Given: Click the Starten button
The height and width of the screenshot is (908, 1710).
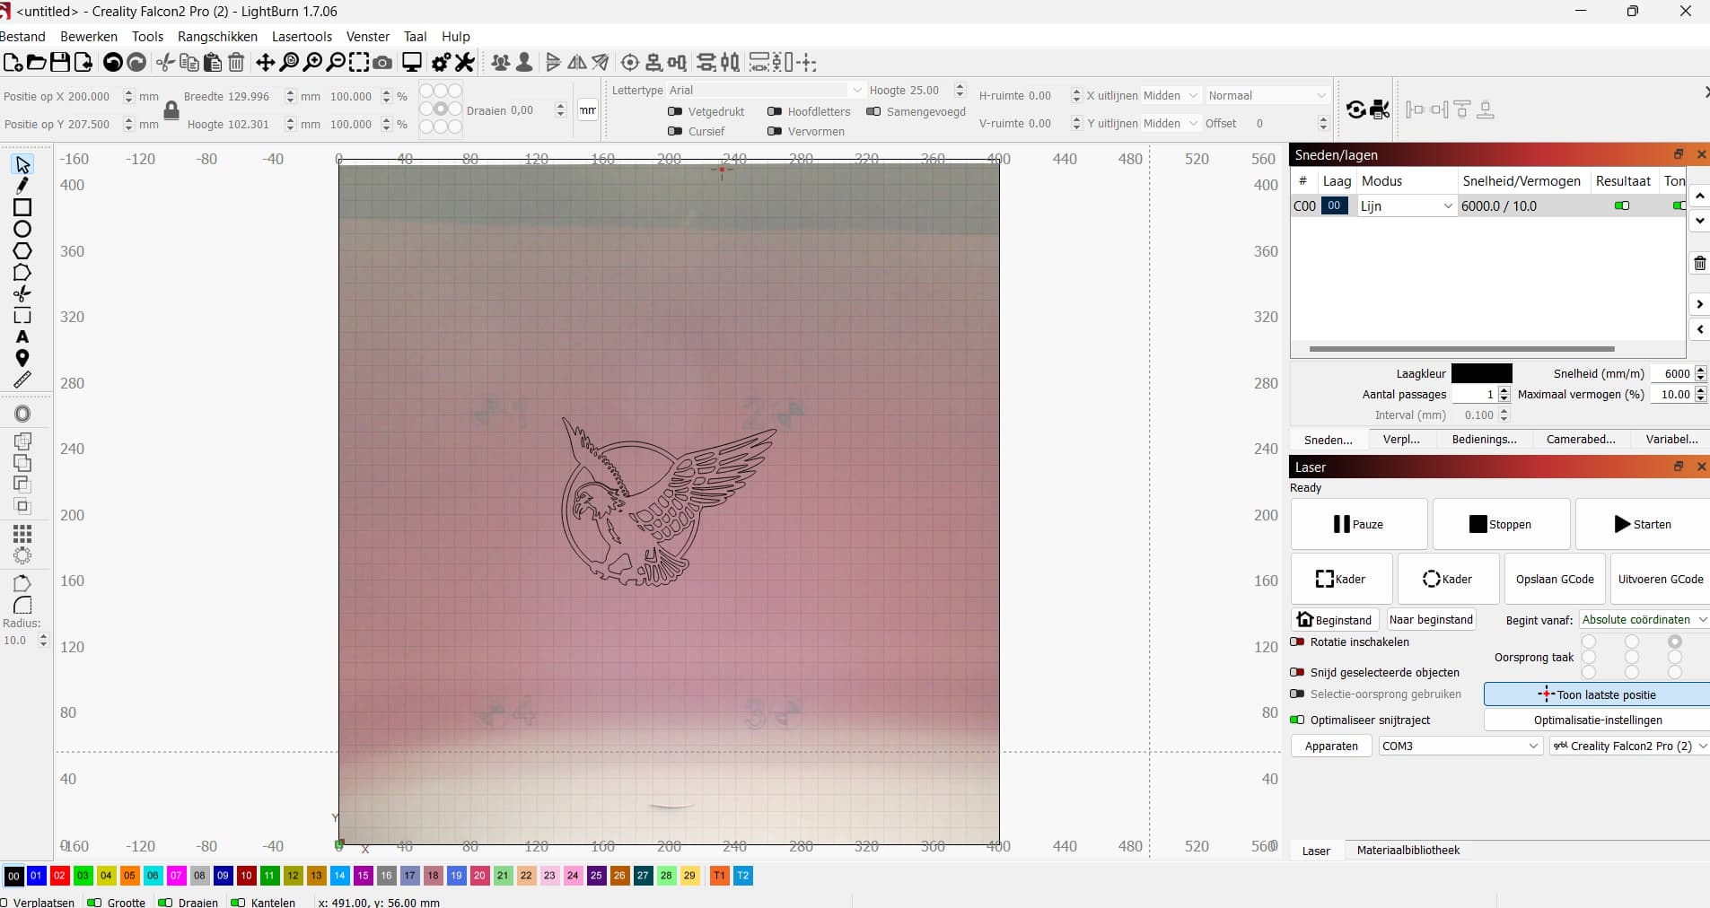Looking at the screenshot, I should (x=1643, y=524).
